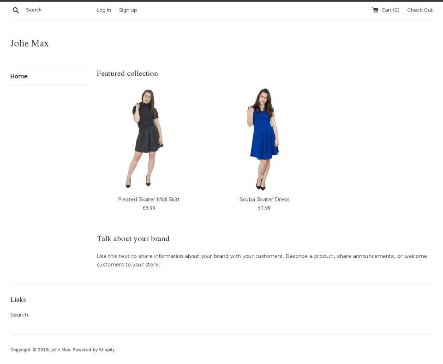Click the Jolie Max link in copyright
The image size is (443, 364).
[x=60, y=350]
